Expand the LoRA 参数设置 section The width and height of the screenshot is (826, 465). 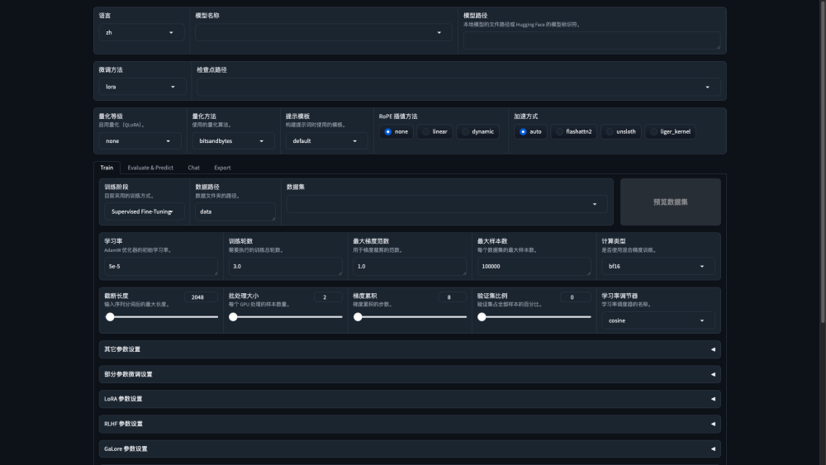[406, 399]
